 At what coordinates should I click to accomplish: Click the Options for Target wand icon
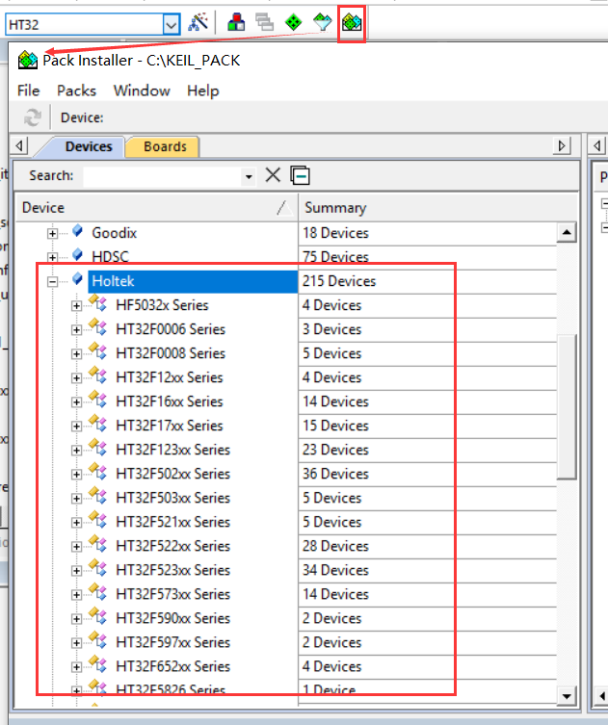tap(198, 22)
